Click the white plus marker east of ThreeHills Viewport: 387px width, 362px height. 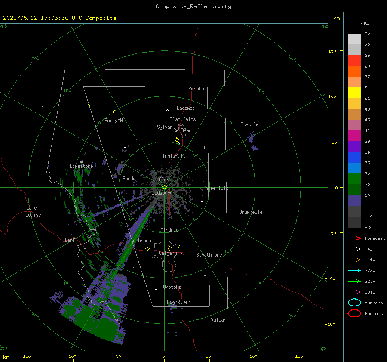(243, 173)
